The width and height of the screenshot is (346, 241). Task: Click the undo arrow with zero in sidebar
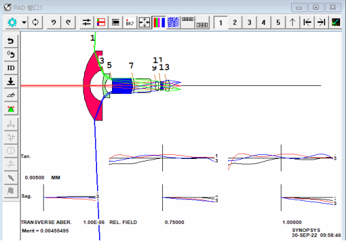click(x=11, y=55)
